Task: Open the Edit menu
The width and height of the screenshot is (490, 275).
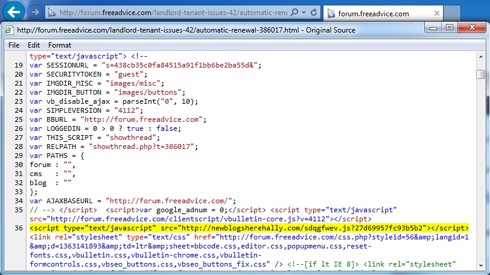Action: [x=34, y=45]
